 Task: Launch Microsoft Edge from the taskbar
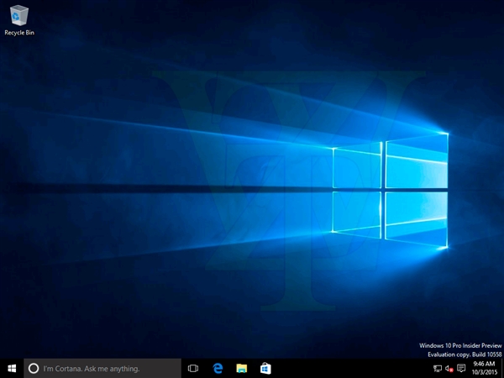(x=218, y=368)
